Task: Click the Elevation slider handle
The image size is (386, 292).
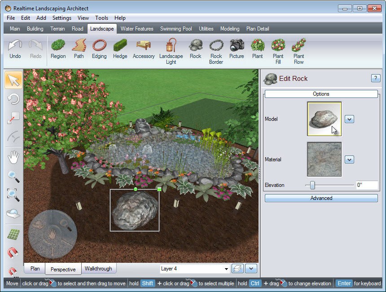Action: 312,185
